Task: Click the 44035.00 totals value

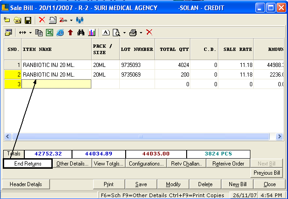Action: pos(156,154)
